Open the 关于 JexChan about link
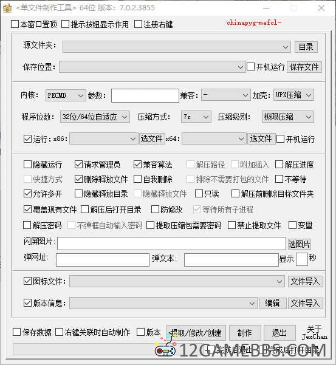The width and height of the screenshot is (336, 365). coord(315,333)
